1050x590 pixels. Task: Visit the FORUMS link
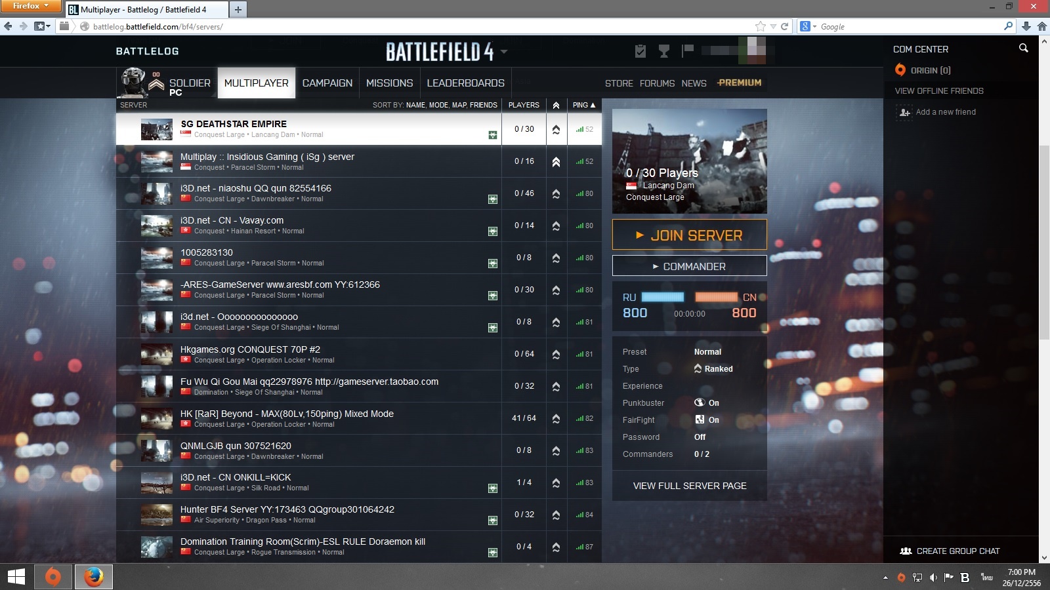tap(657, 83)
